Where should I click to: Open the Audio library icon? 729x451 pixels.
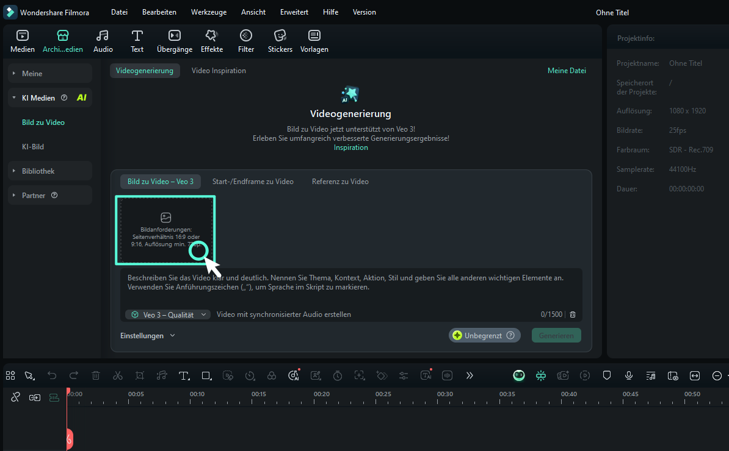point(103,41)
